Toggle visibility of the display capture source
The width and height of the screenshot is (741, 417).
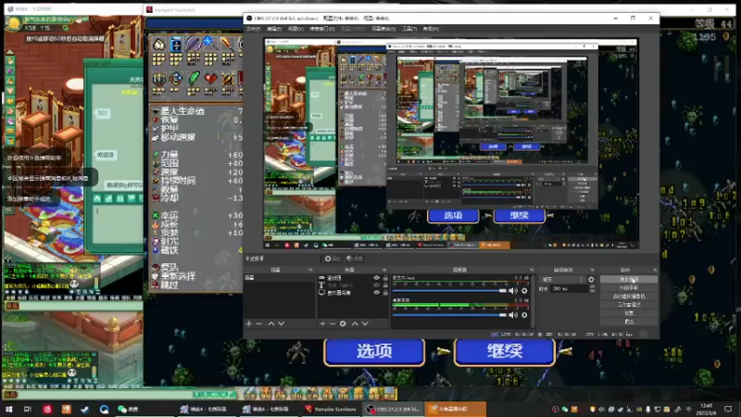pyautogui.click(x=377, y=293)
